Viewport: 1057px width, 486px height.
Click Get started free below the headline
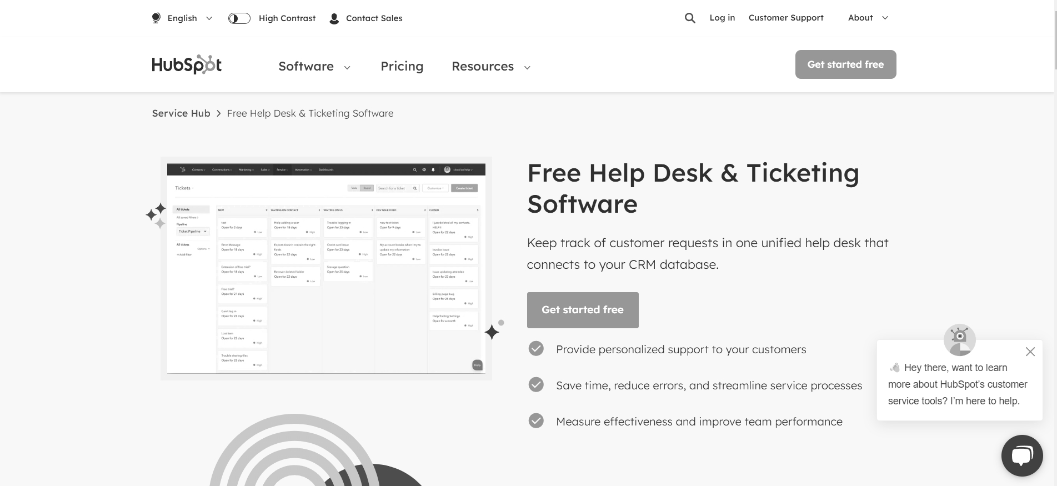click(582, 310)
